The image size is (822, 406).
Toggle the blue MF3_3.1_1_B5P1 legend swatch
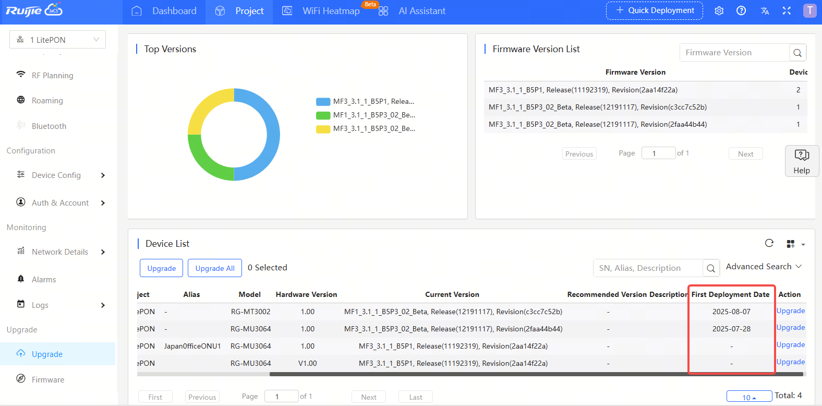[323, 102]
